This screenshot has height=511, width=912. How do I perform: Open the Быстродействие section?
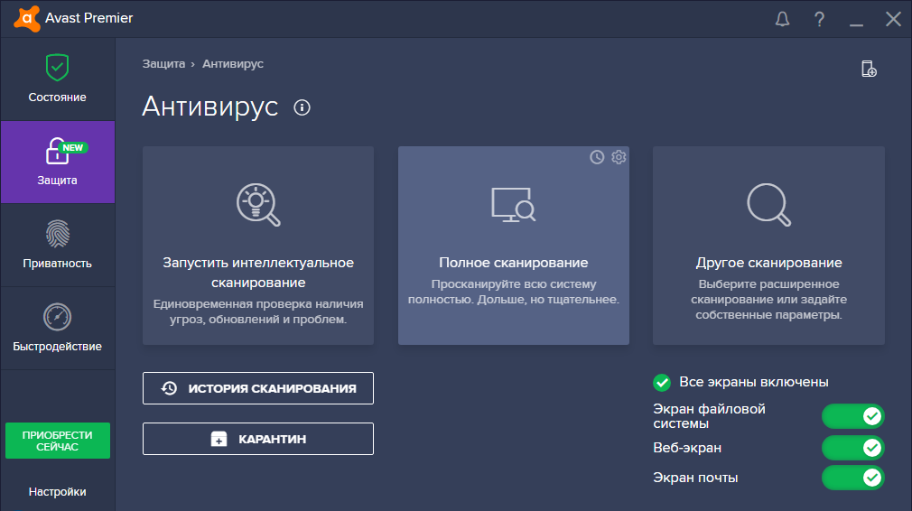tap(58, 328)
